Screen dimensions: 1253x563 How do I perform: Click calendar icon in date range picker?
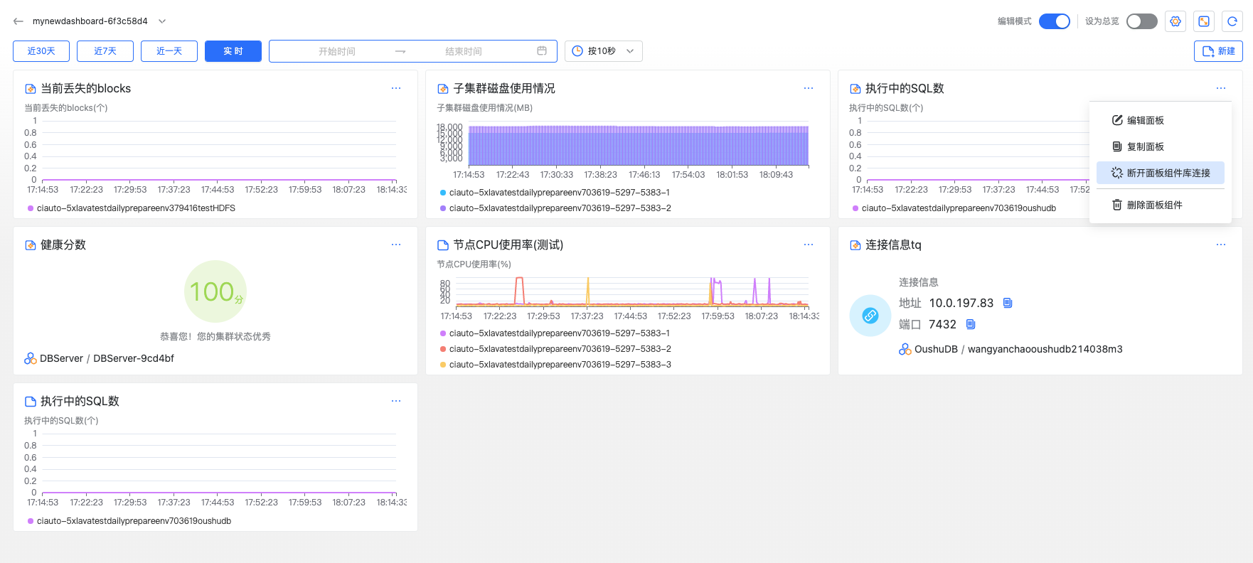click(542, 51)
